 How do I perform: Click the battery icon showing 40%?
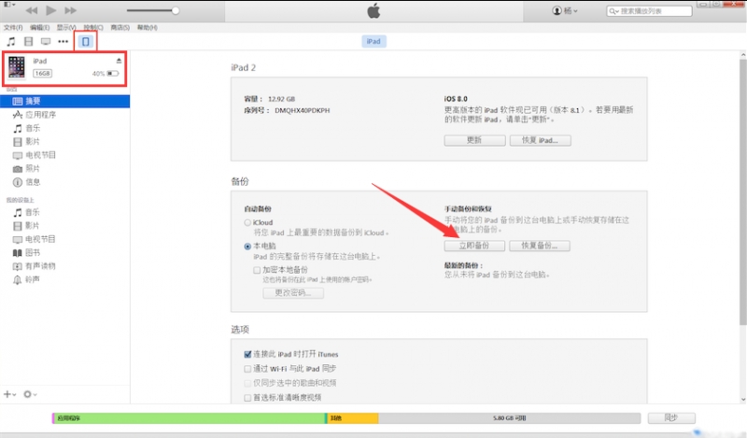click(113, 74)
